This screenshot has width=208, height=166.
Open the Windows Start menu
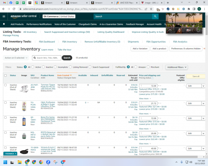click(x=5, y=162)
